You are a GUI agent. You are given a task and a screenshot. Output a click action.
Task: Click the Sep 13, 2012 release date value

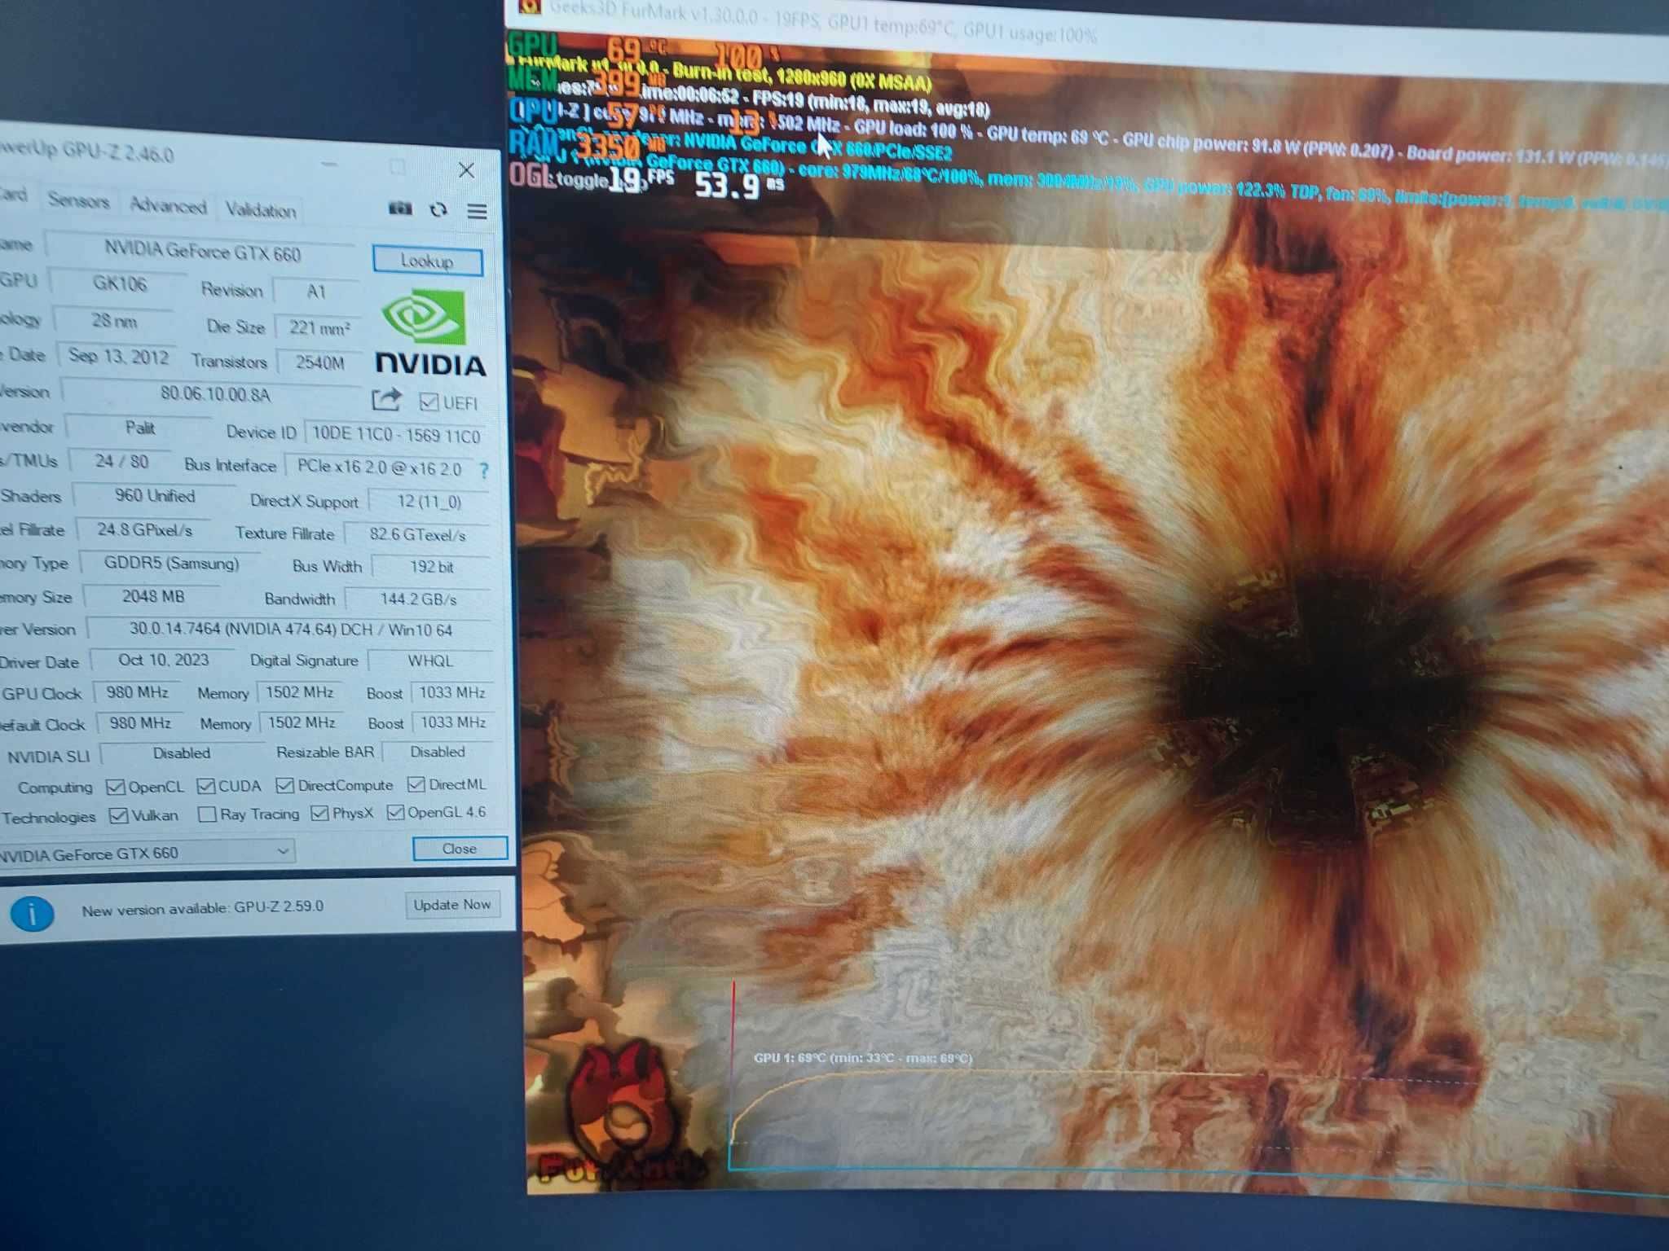pos(118,356)
